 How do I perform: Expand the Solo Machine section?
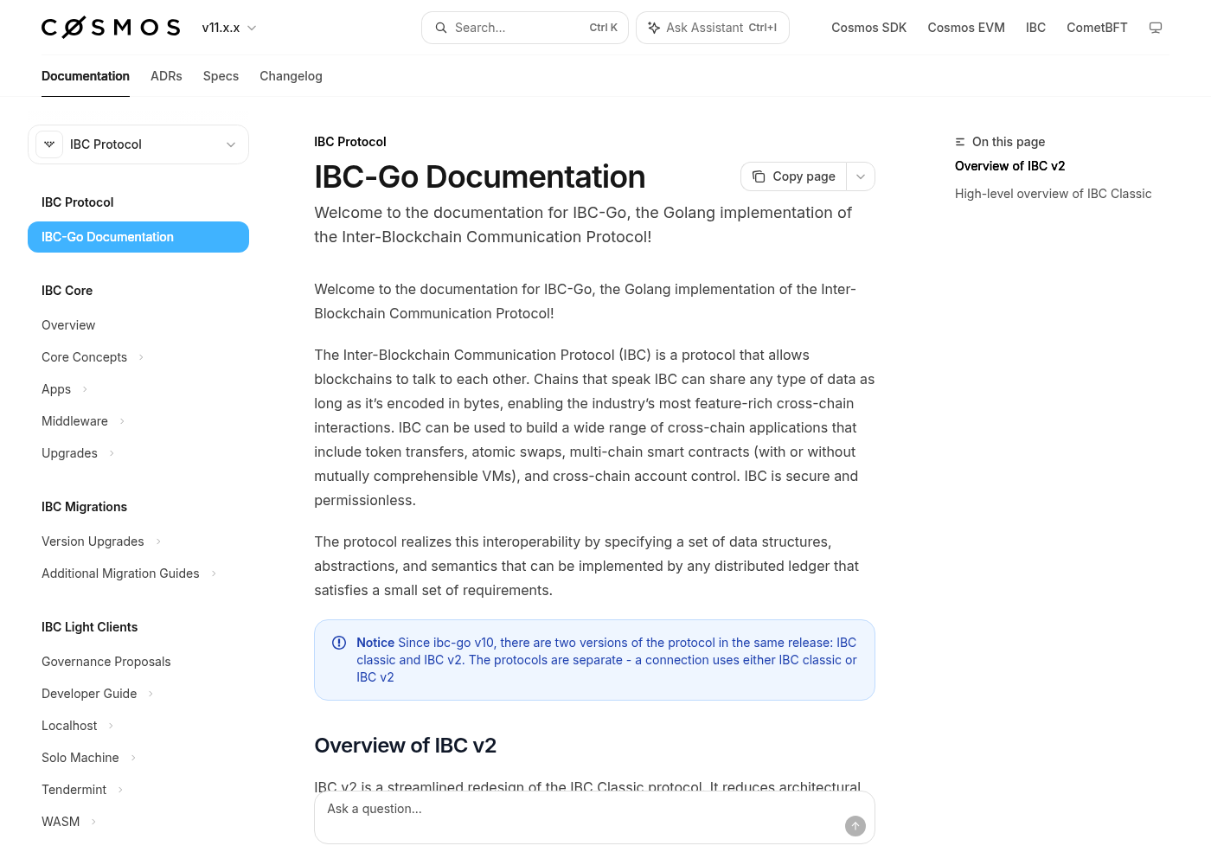tap(133, 758)
